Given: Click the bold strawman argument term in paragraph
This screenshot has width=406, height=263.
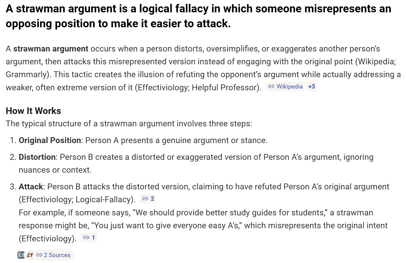Looking at the screenshot, I should click(51, 49).
